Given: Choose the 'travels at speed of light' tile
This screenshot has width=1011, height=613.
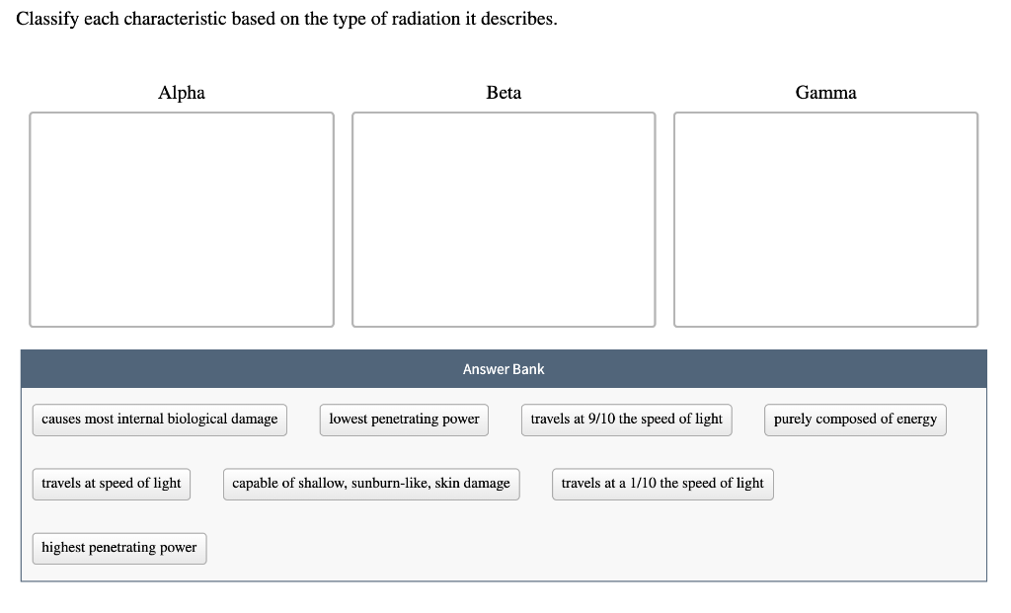Looking at the screenshot, I should [x=111, y=484].
